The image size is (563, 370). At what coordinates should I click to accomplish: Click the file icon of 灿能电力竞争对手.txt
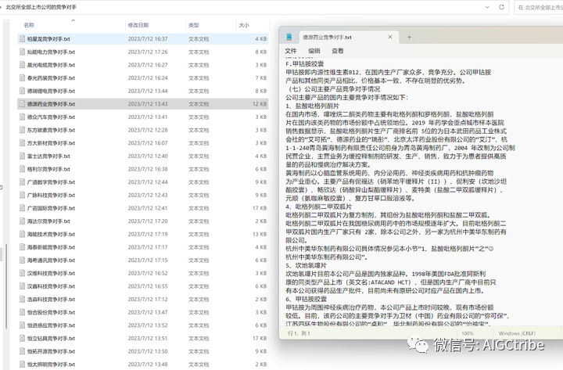tap(22, 52)
